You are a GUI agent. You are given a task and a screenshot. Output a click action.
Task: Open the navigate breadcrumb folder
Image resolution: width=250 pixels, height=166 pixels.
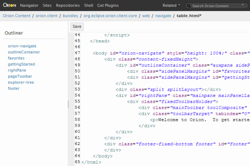click(x=163, y=16)
